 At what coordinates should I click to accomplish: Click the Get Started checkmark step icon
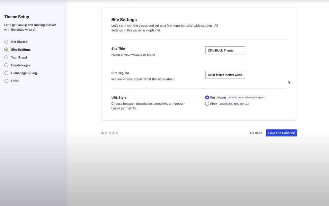6,42
